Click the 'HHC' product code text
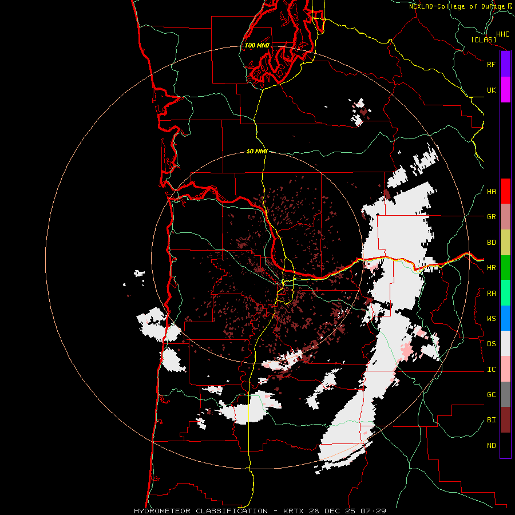 502,34
